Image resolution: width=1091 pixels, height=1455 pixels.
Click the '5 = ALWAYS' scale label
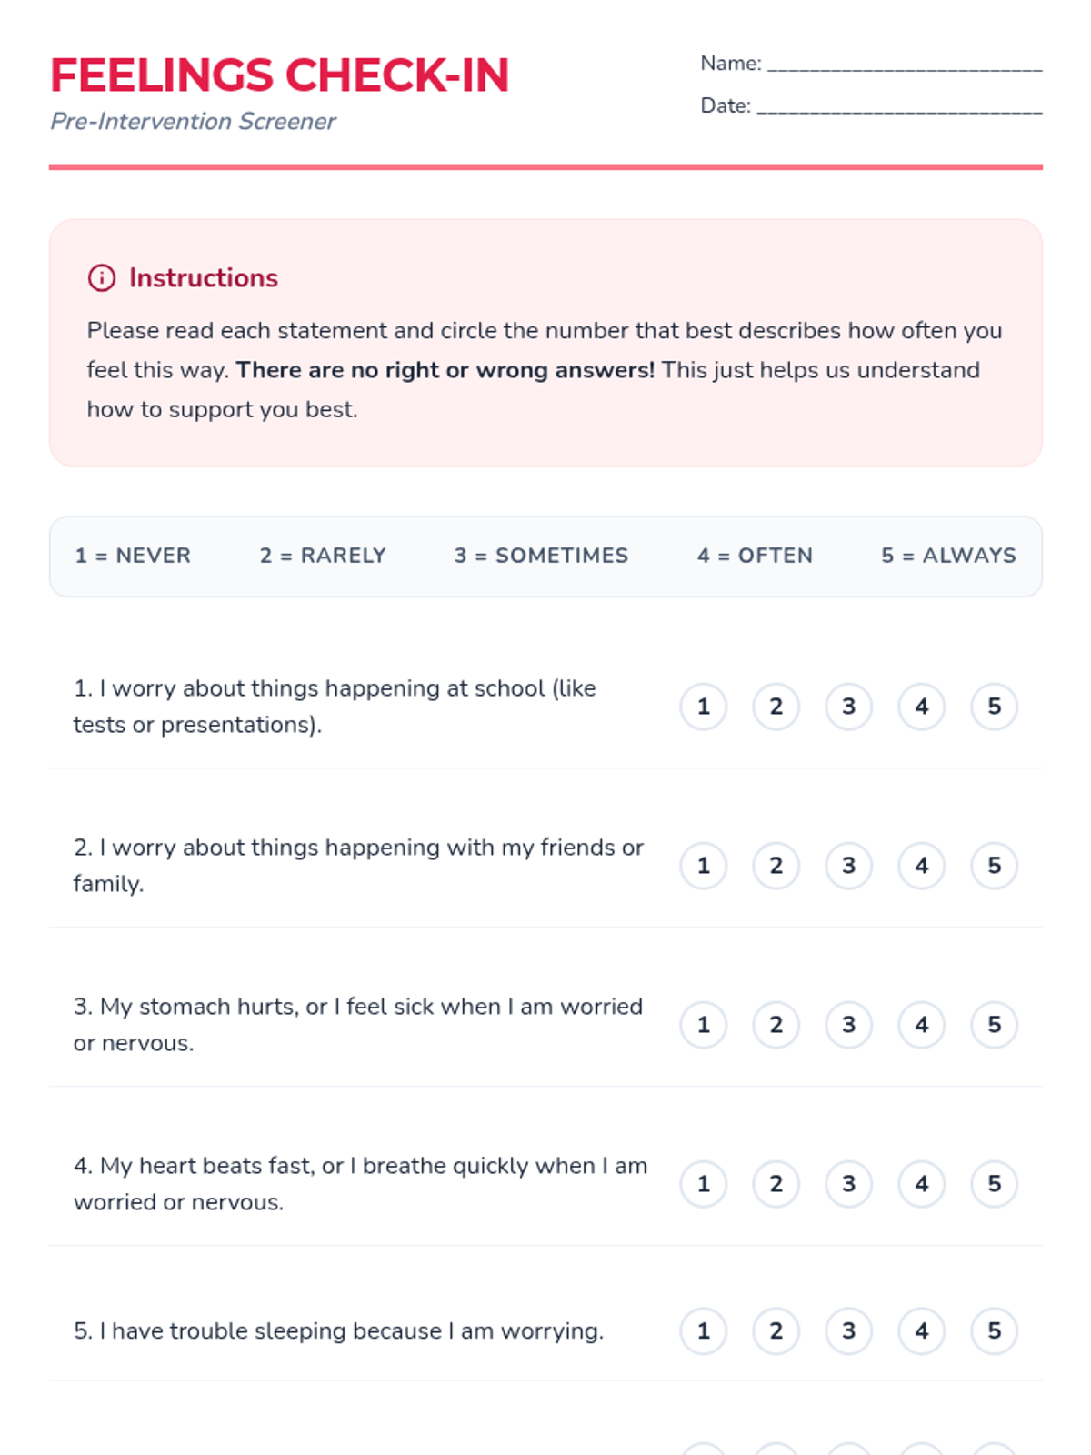[x=948, y=556]
